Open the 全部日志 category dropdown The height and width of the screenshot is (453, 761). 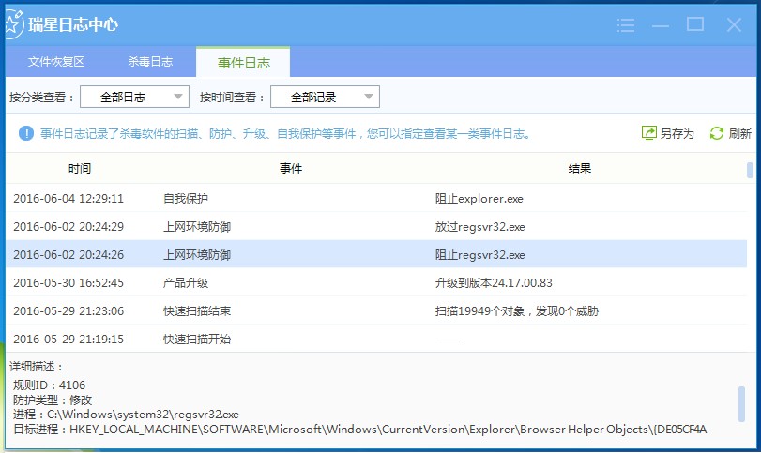pos(134,97)
